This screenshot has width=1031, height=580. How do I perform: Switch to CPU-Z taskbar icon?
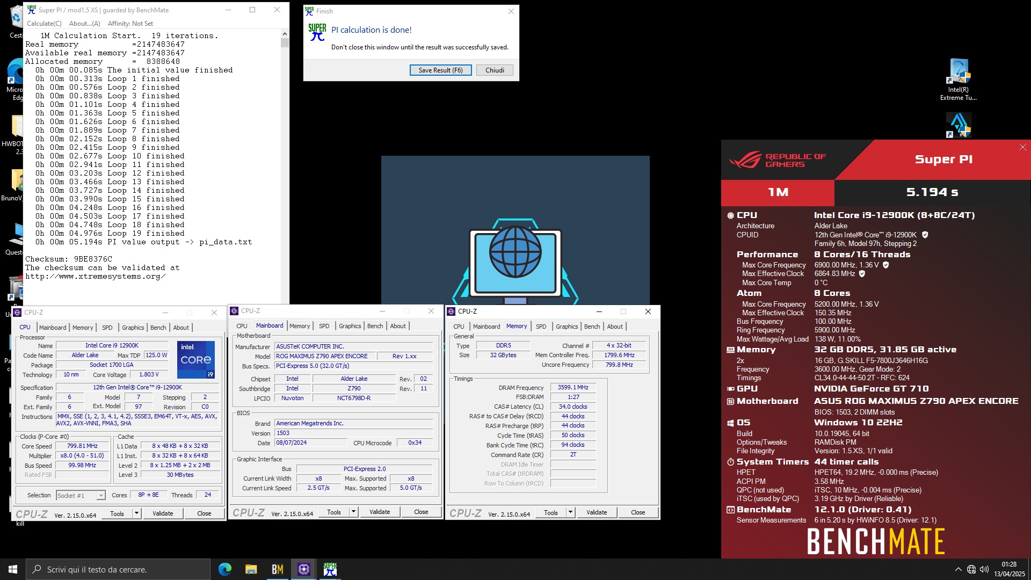[303, 569]
